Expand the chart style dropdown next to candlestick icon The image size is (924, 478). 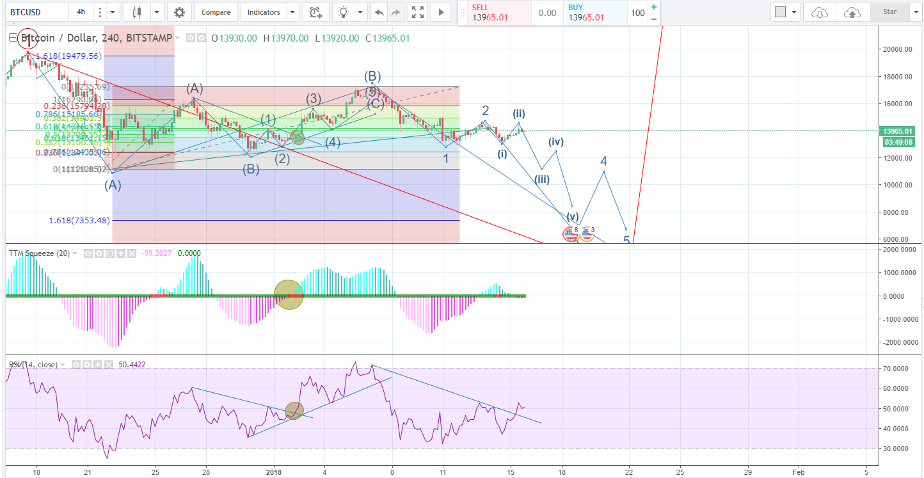pos(157,12)
